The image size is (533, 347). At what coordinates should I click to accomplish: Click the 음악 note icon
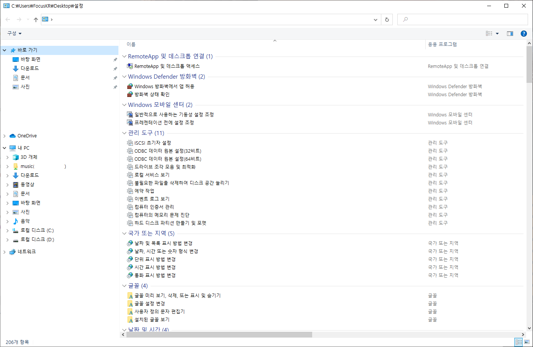(x=16, y=221)
